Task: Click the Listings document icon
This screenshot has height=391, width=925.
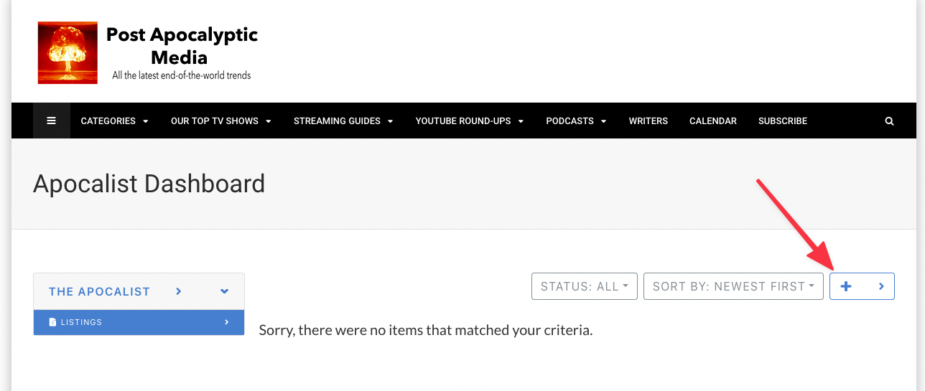Action: [x=52, y=322]
